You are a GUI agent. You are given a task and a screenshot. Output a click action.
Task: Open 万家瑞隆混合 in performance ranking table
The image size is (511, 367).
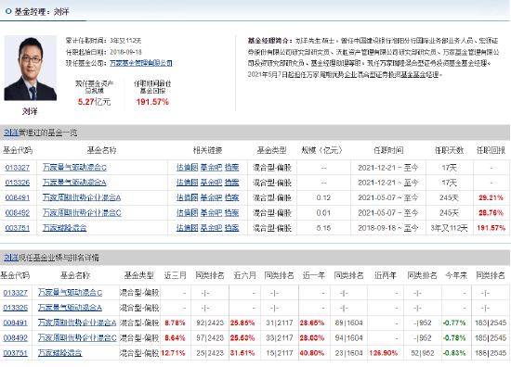[x=60, y=353]
